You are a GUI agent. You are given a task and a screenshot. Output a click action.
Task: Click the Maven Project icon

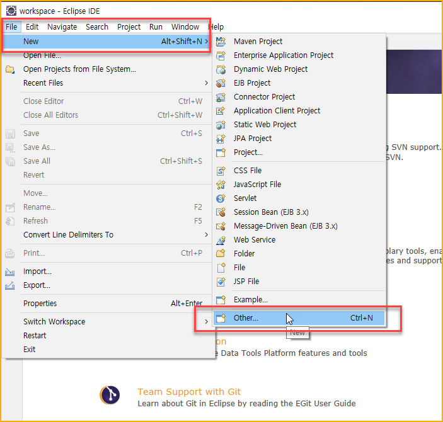[221, 42]
